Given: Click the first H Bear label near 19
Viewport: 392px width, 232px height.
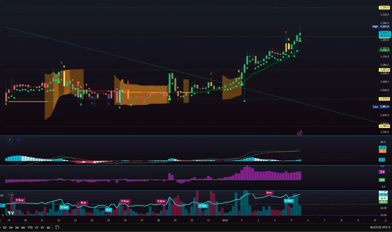Looking at the screenshot, I should tap(20, 200).
